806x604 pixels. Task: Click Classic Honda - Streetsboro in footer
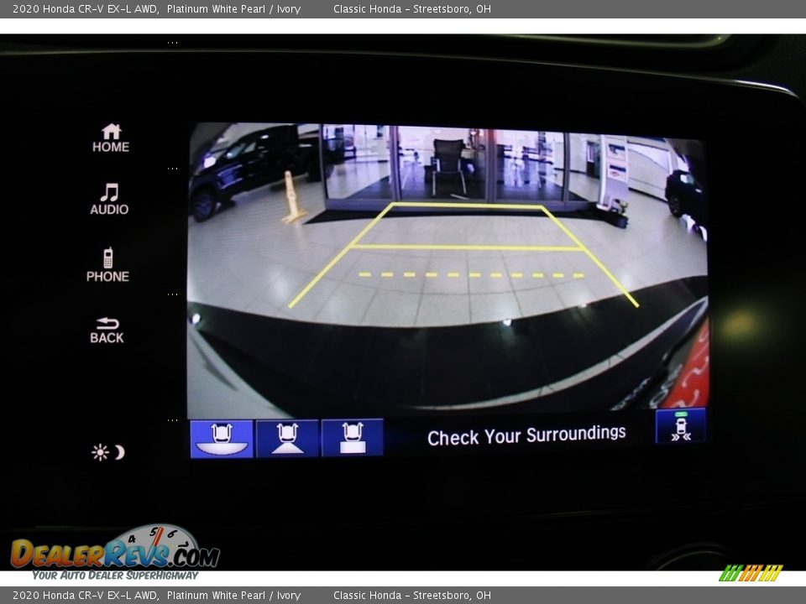[x=411, y=596]
